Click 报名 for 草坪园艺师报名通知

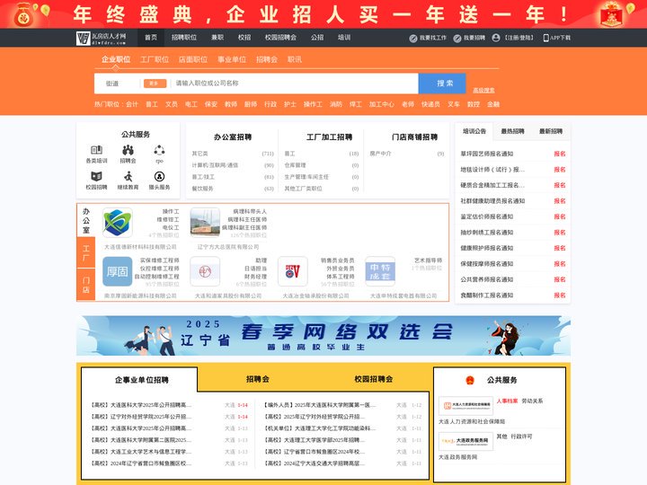560,154
